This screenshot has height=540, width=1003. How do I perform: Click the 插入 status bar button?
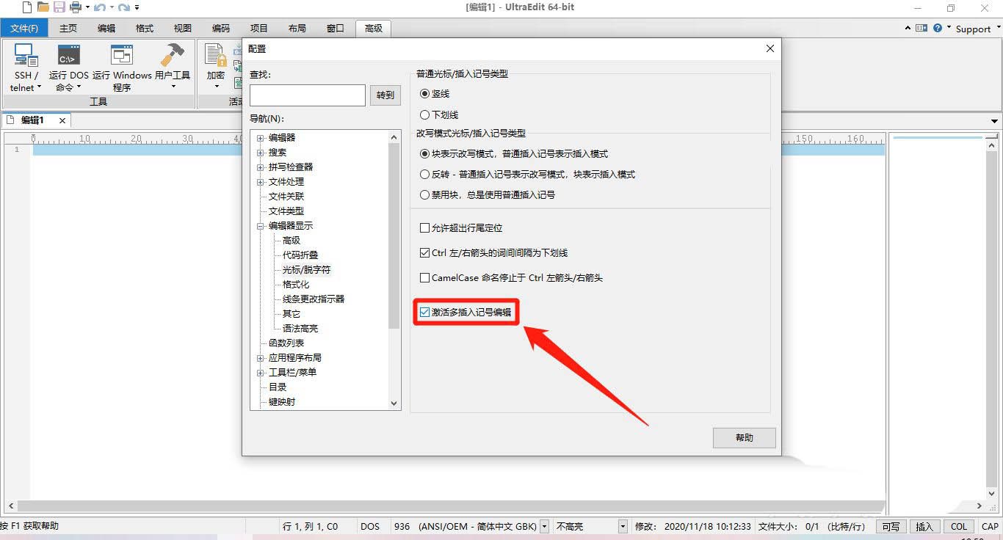point(924,526)
